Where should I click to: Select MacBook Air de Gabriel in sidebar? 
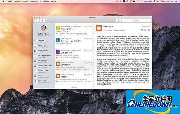pos(44,66)
